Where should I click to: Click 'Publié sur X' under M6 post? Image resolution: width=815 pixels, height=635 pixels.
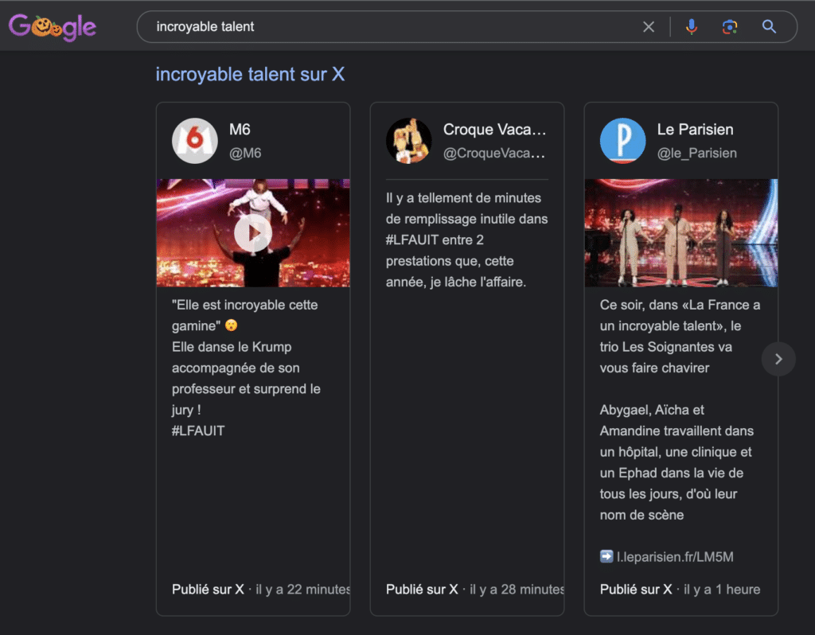(208, 590)
